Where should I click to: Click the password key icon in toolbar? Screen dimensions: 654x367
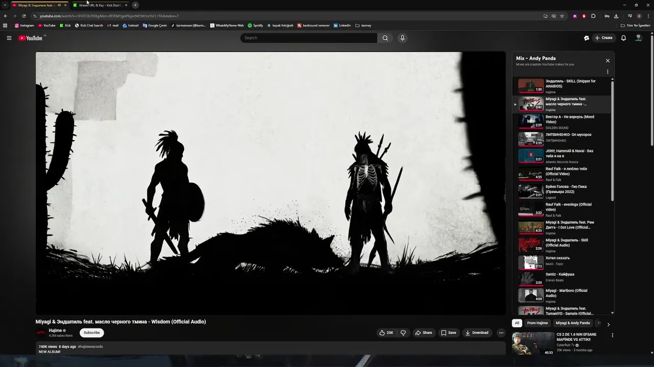point(607,16)
